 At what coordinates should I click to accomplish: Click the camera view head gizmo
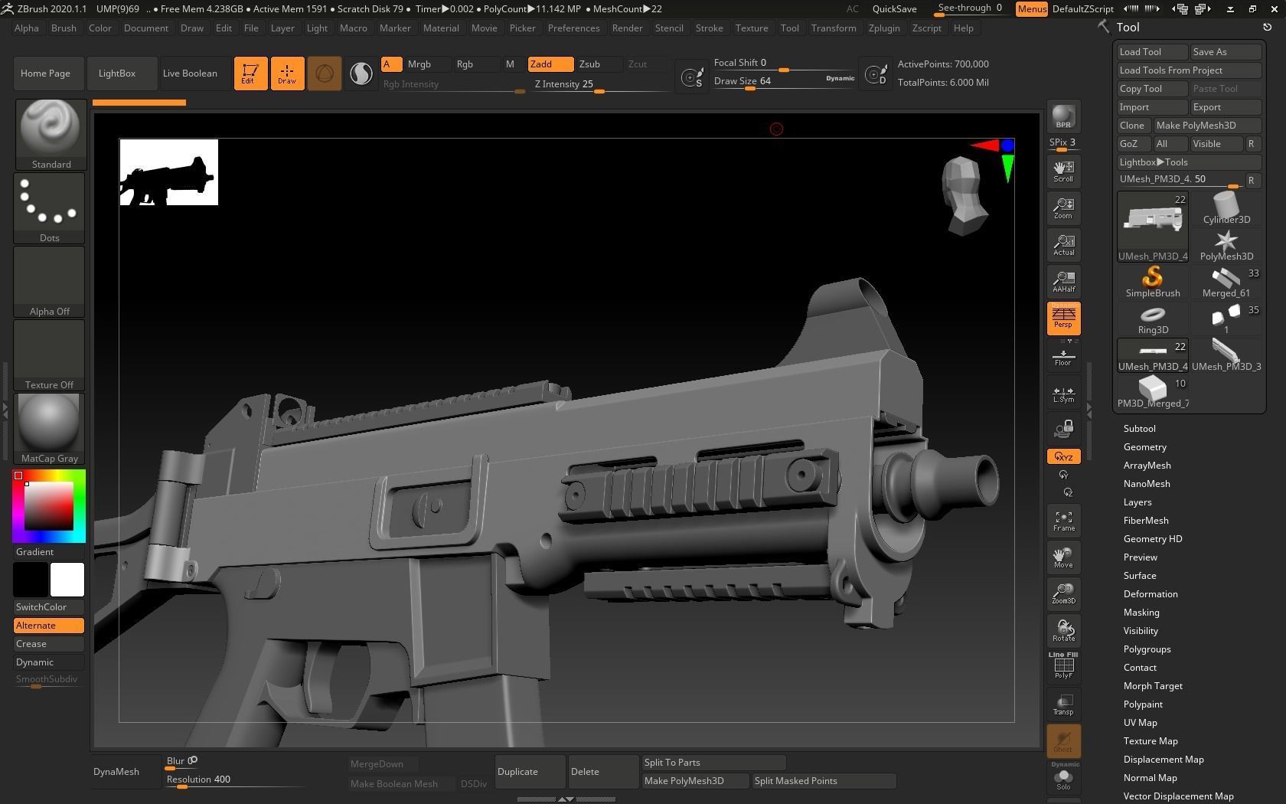click(x=964, y=195)
